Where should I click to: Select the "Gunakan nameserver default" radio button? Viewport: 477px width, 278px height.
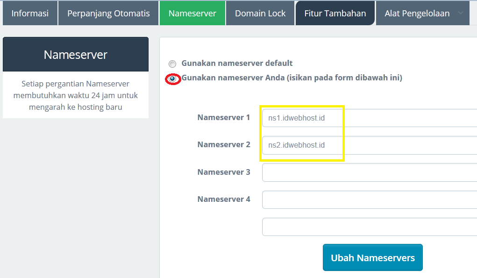(x=173, y=64)
